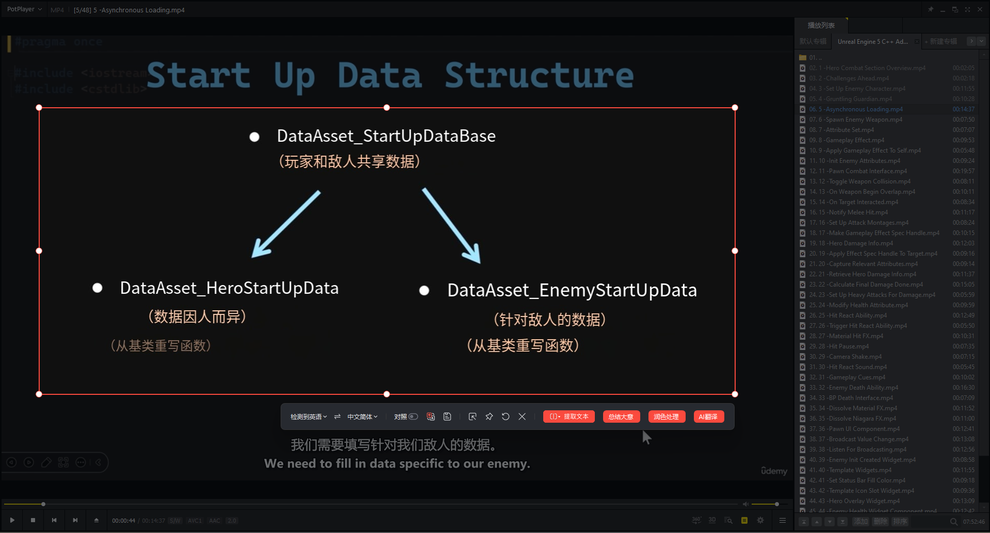
Task: Enter fullscreen mode from the title bar
Action: point(967,9)
